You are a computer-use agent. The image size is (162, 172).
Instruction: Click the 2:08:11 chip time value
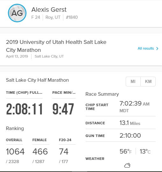24,109
